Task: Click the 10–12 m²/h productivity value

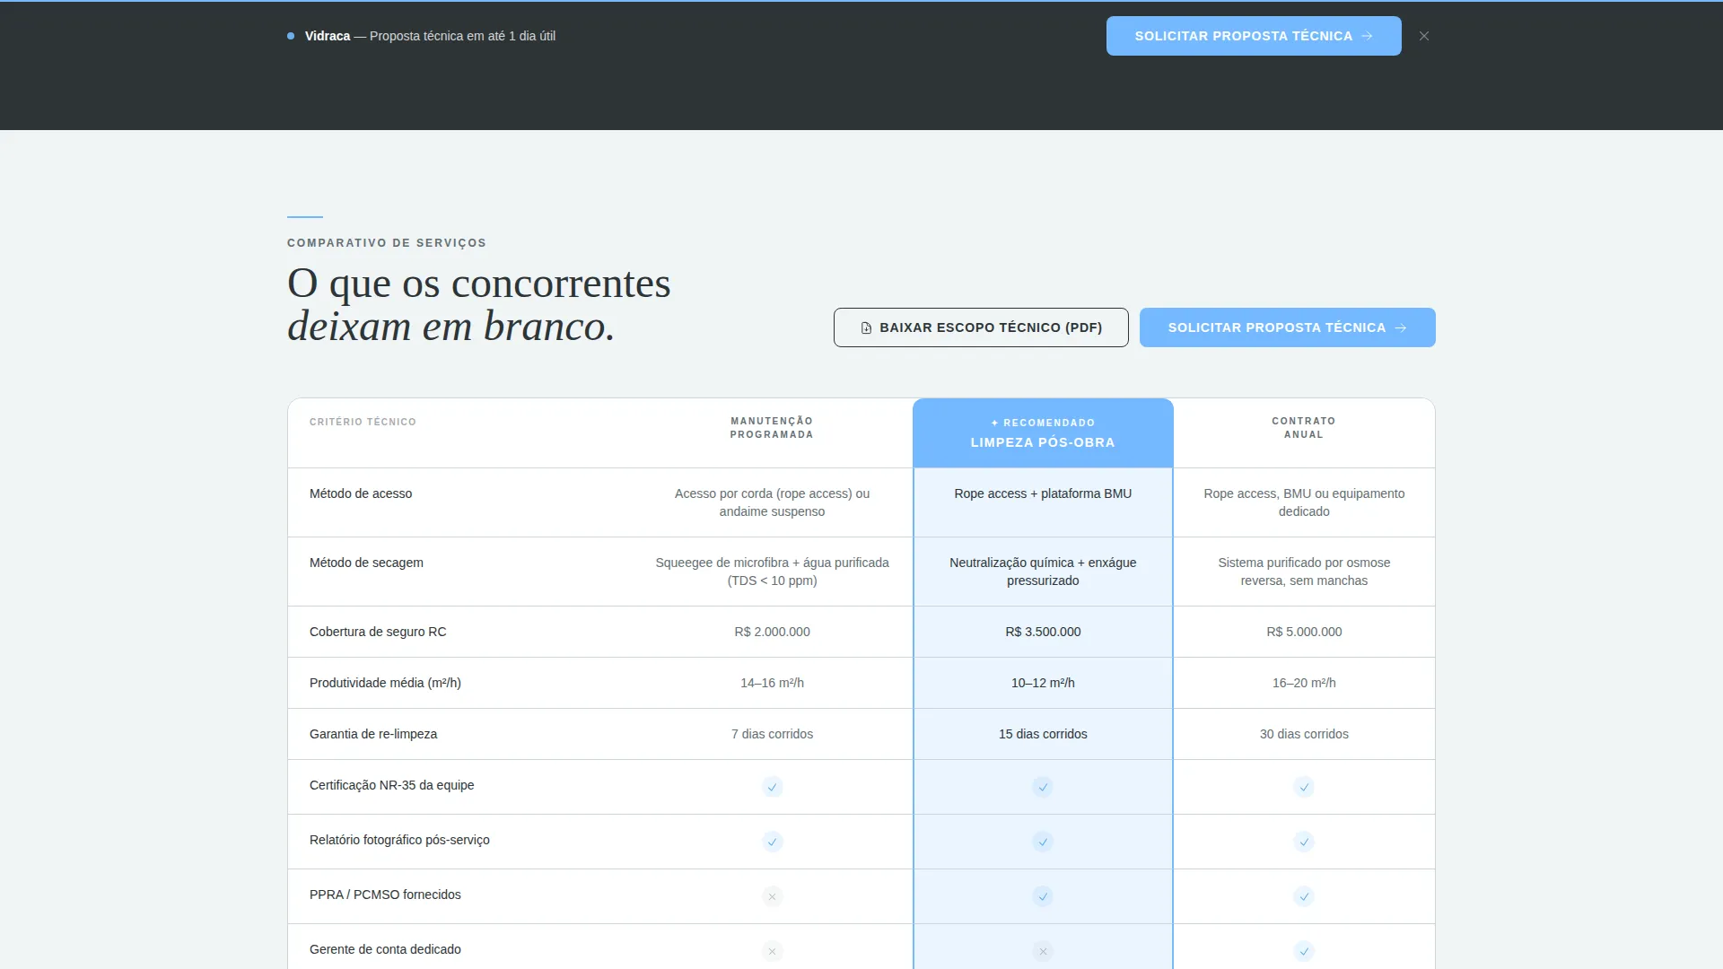Action: 1043,683
